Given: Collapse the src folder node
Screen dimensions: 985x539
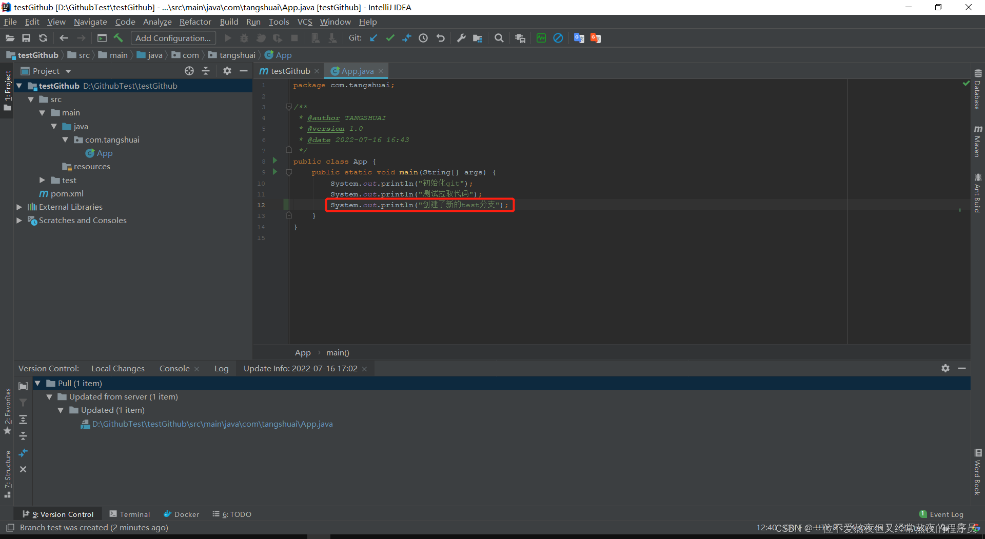Looking at the screenshot, I should pyautogui.click(x=31, y=99).
